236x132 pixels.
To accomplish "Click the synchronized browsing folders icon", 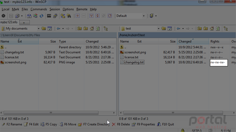I will [63, 16].
